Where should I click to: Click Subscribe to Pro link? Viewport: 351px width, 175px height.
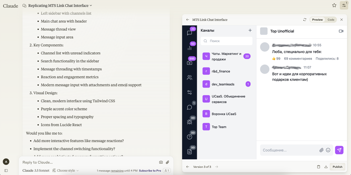pyautogui.click(x=150, y=171)
